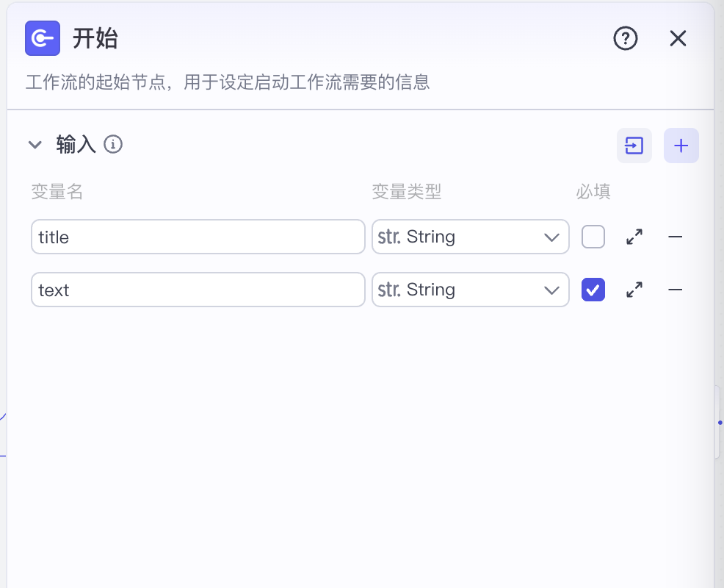Click the import variables icon near the plus
Viewport: 724px width, 588px height.
tap(634, 146)
